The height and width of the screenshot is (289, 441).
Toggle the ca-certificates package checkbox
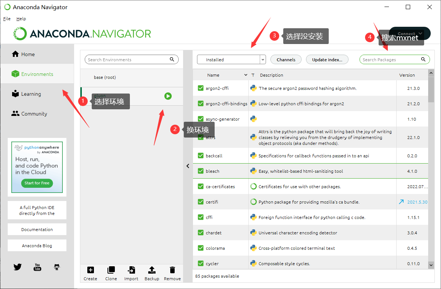pyautogui.click(x=200, y=186)
